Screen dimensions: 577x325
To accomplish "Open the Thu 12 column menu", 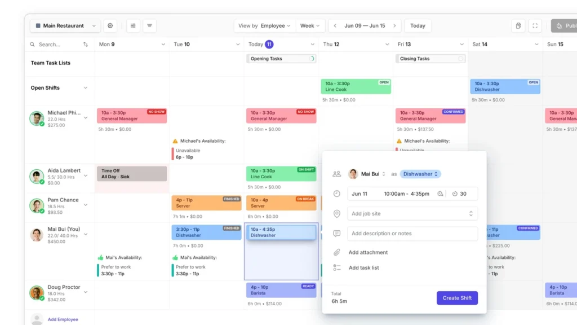I will pyautogui.click(x=387, y=45).
